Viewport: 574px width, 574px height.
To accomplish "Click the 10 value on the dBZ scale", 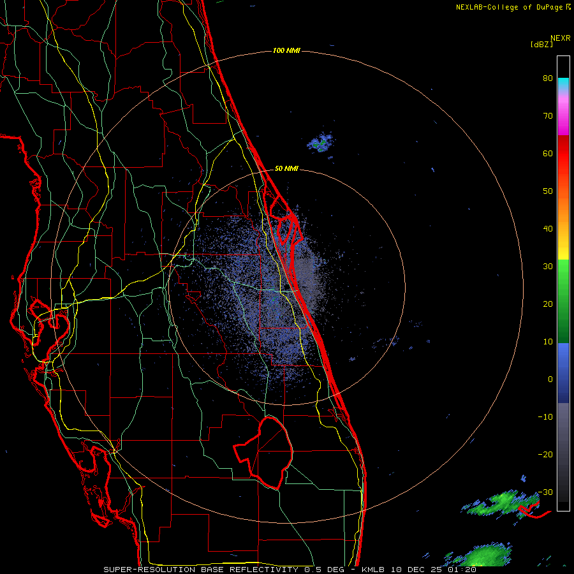I will (548, 342).
